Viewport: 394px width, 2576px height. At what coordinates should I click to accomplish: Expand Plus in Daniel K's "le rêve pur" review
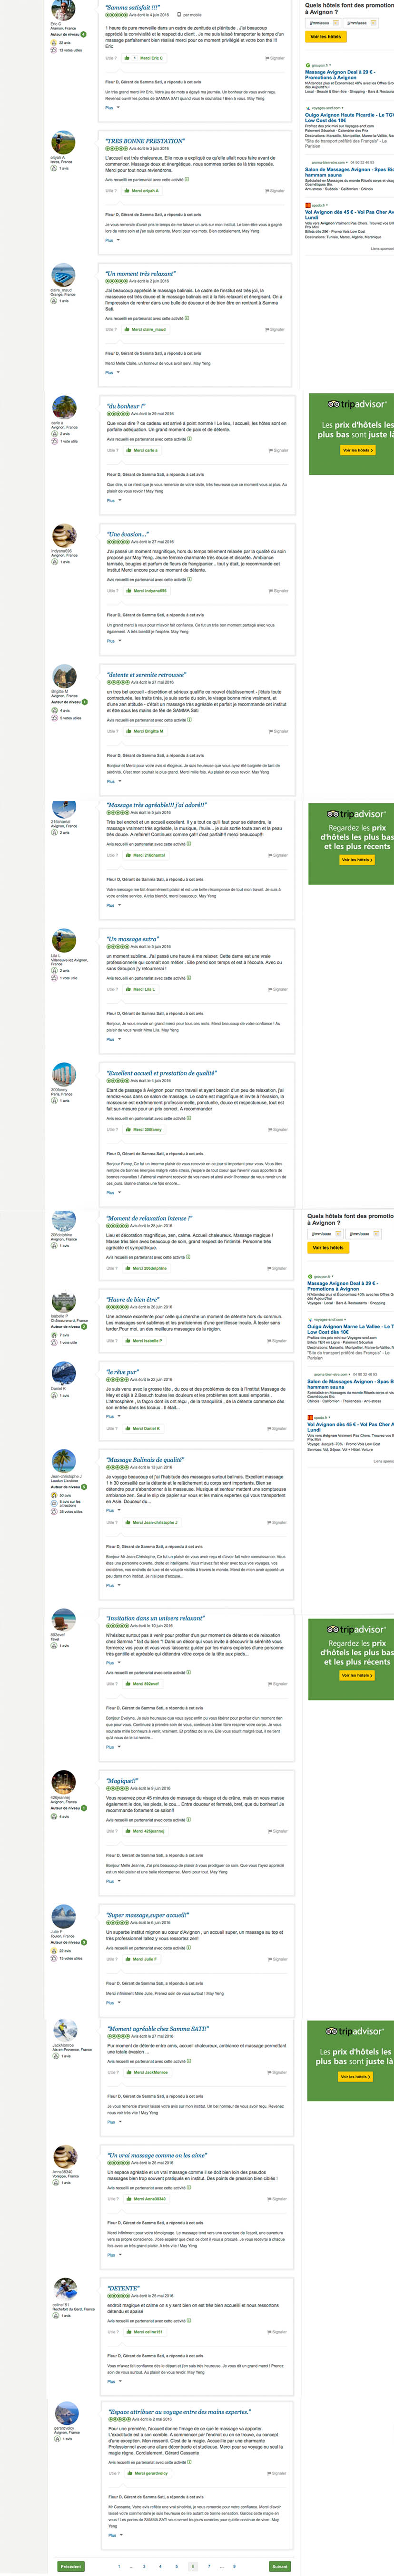113,1416
